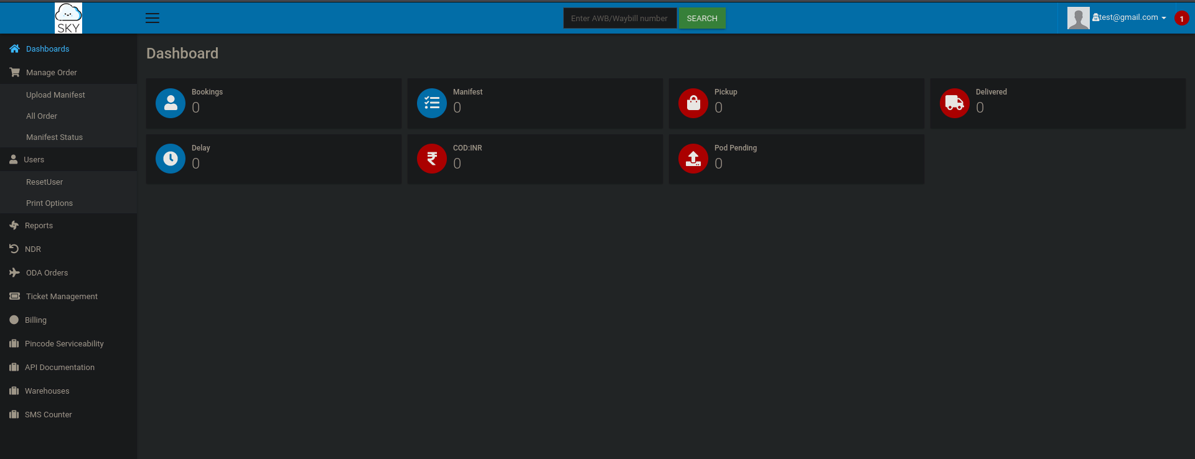Open the Billing menu item
This screenshot has height=459, width=1195.
[68, 320]
